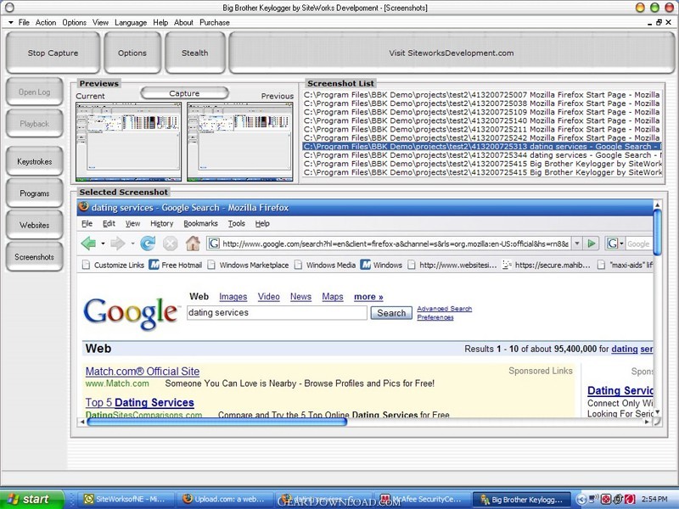679x509 pixels.
Task: Click the red target tray icon
Action: (x=606, y=499)
